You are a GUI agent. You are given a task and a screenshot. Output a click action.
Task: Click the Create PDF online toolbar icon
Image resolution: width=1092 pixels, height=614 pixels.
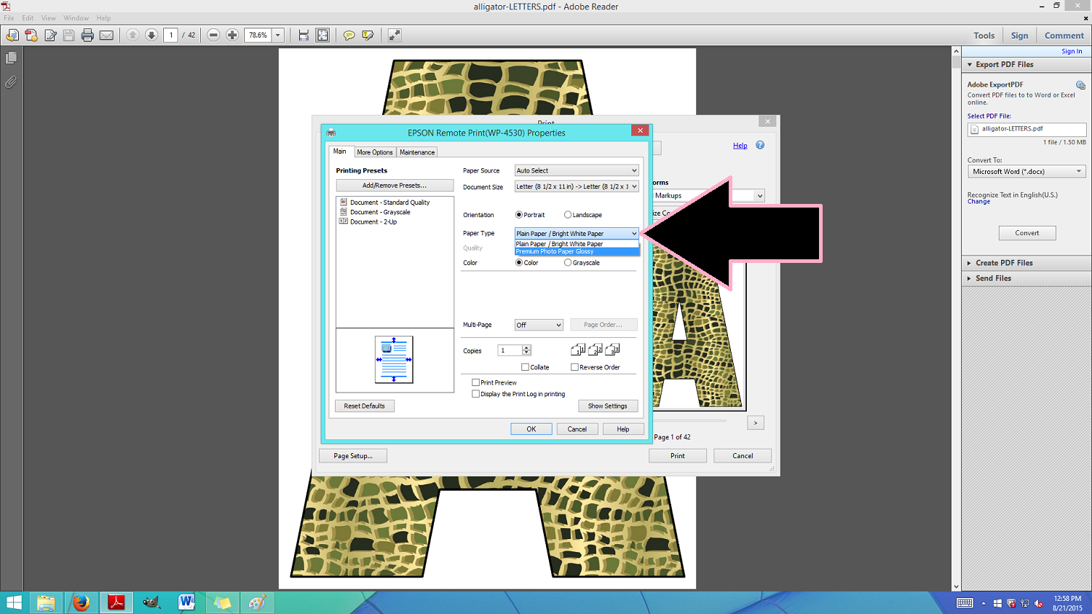tap(12, 35)
